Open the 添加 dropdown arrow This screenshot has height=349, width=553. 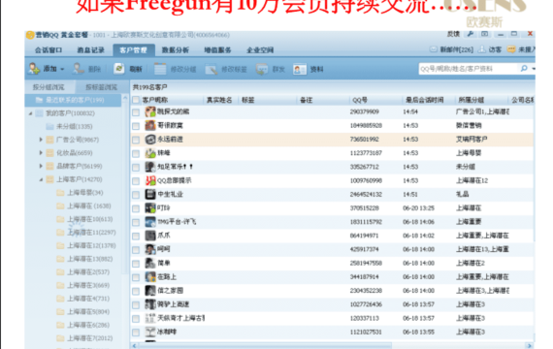click(x=62, y=69)
